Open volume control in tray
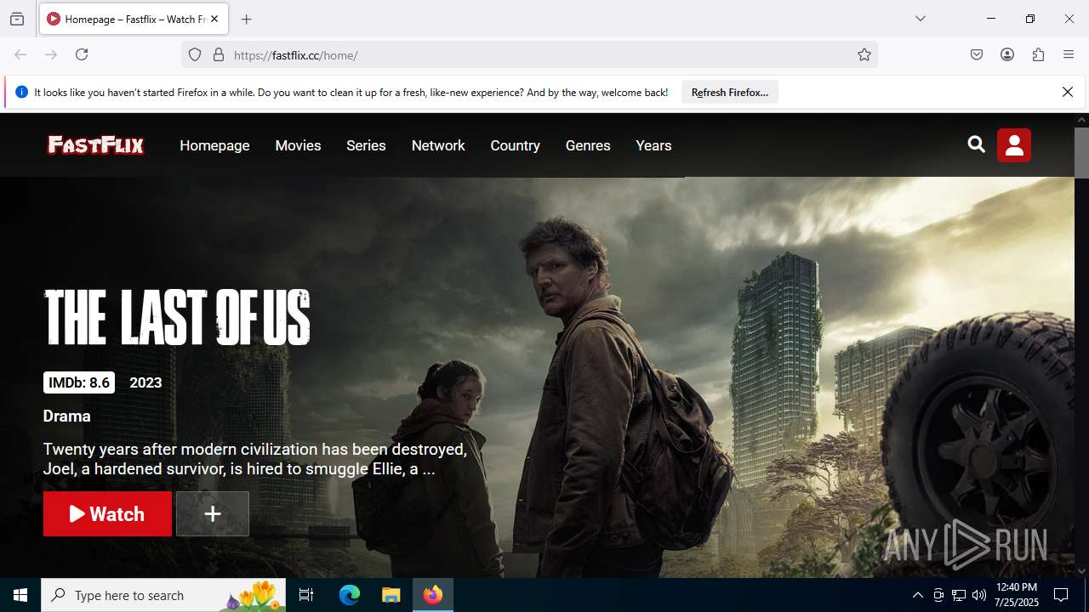This screenshot has width=1089, height=612. pyautogui.click(x=979, y=595)
